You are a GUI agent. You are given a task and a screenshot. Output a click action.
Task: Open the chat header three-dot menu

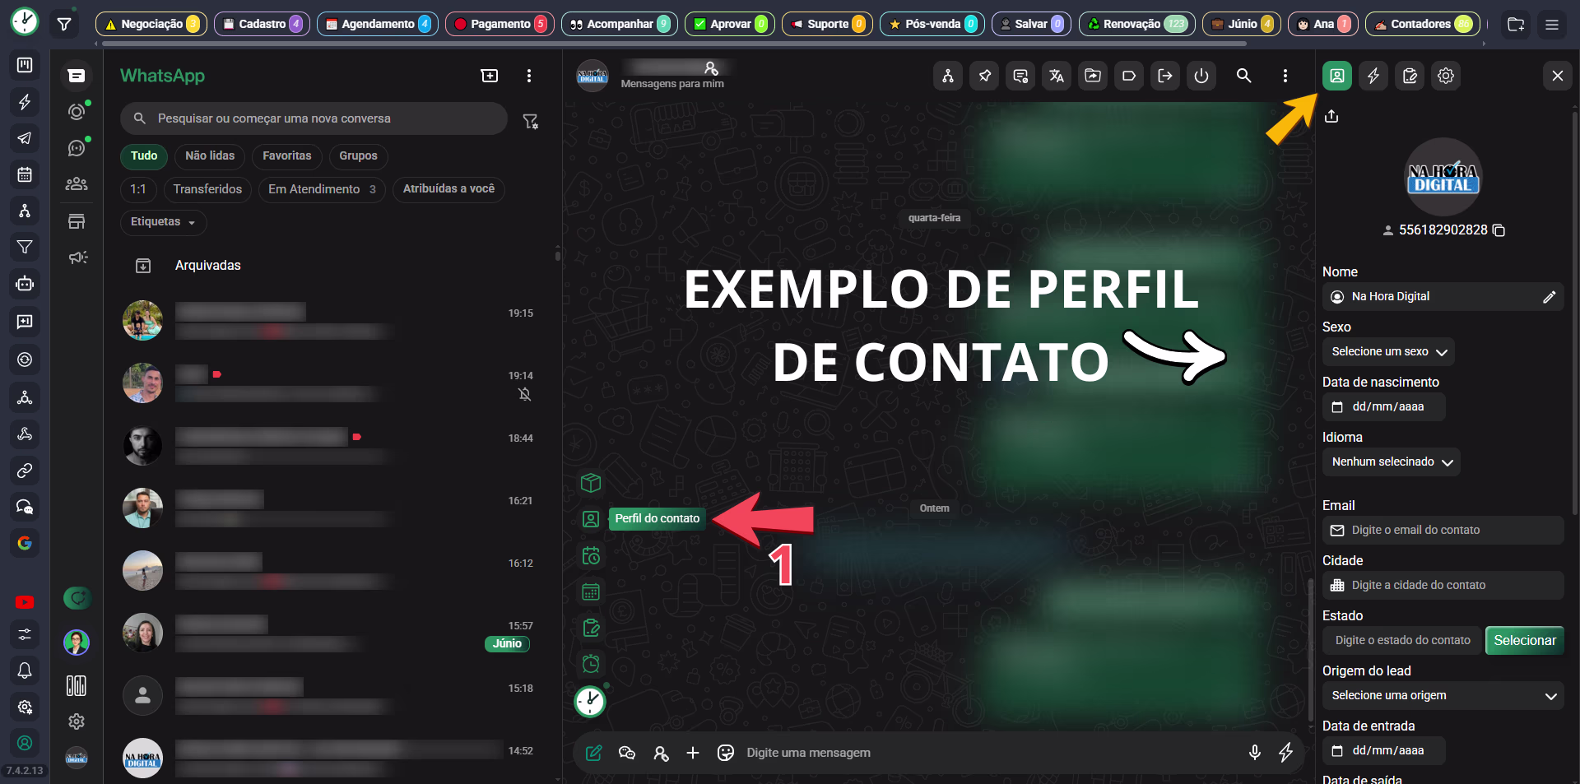1285,76
